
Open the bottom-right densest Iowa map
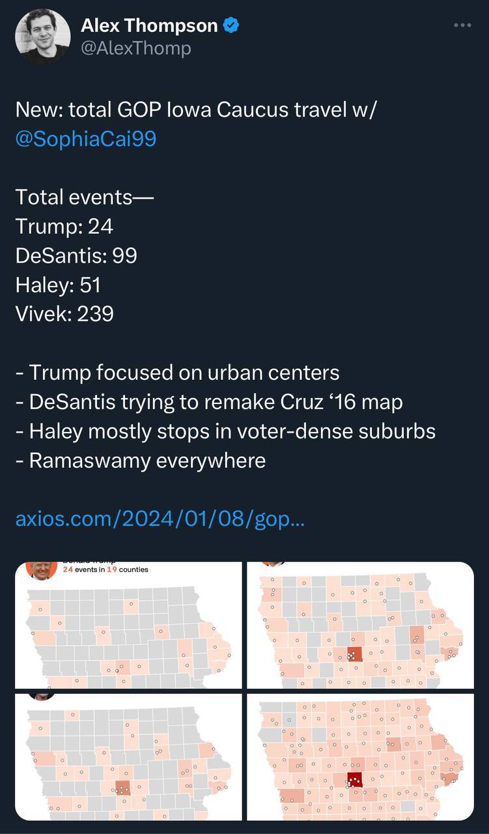(x=360, y=757)
